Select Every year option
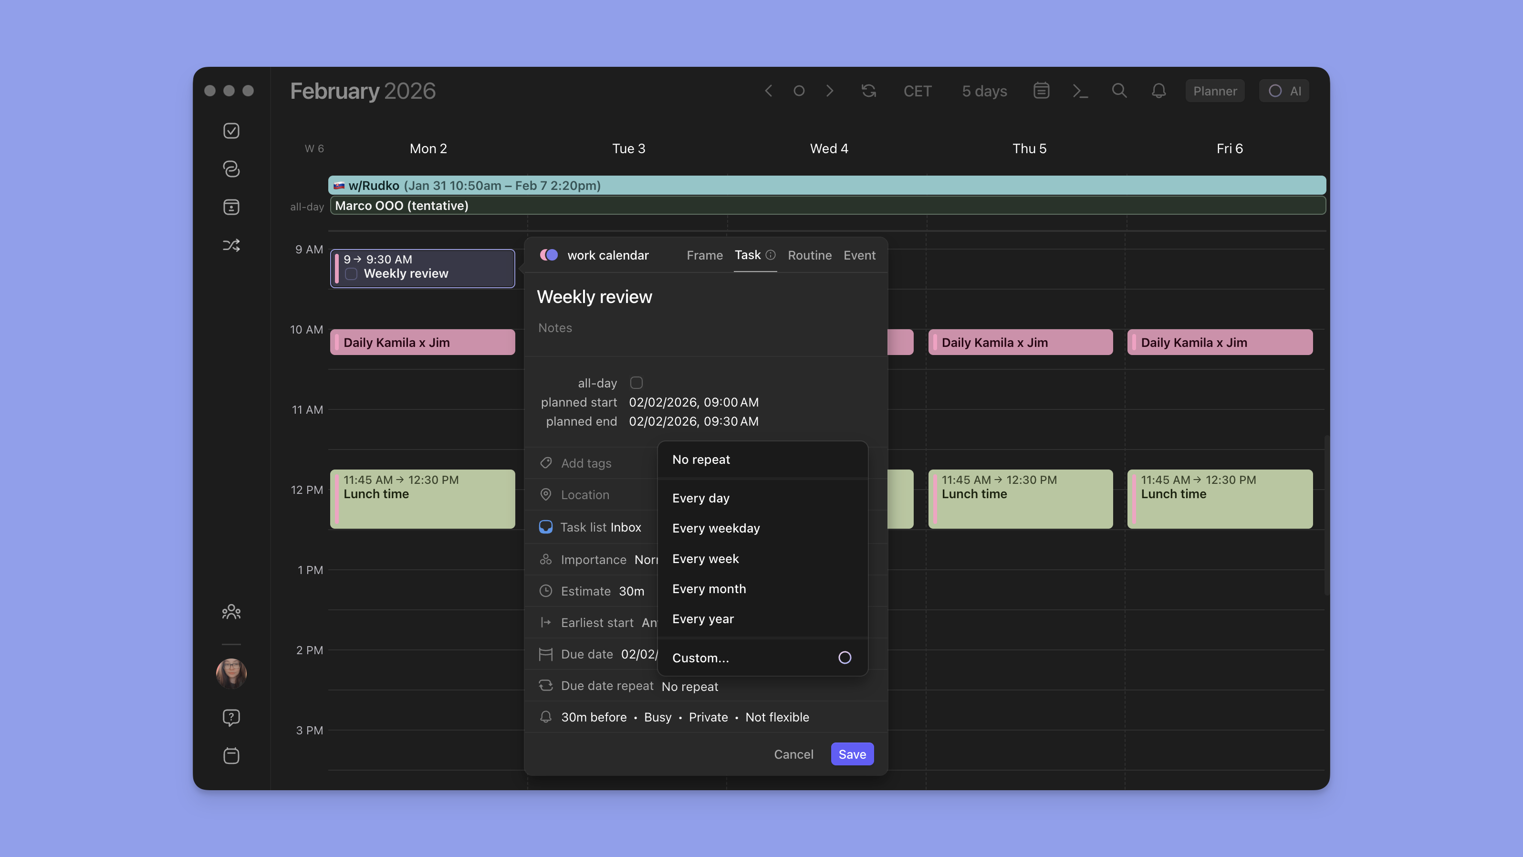 pos(762,618)
